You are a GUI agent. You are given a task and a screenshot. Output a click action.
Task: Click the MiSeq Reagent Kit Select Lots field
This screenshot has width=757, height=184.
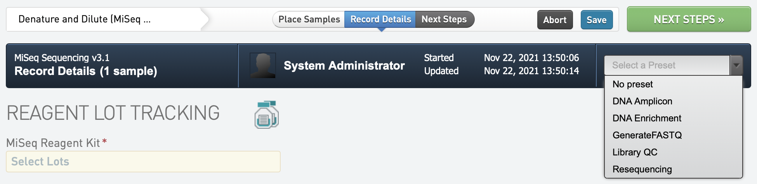[143, 162]
